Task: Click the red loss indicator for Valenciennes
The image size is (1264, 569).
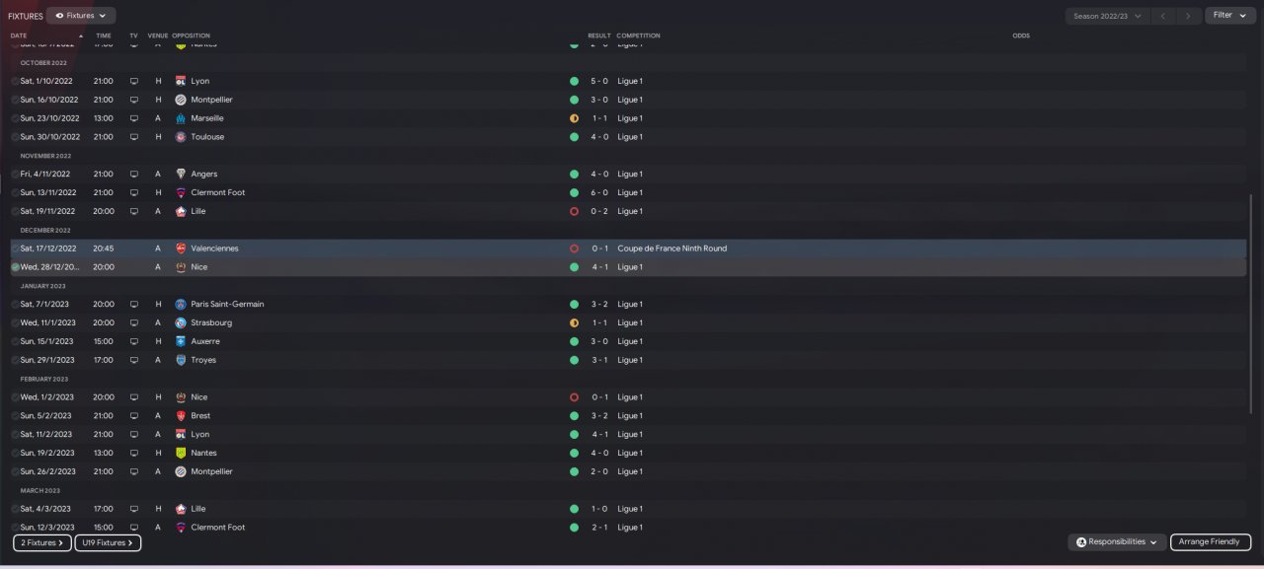Action: [574, 249]
